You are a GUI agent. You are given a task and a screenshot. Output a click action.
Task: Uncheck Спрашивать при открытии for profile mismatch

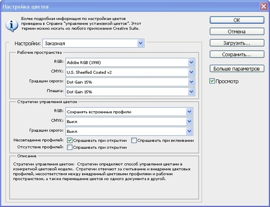[70, 140]
